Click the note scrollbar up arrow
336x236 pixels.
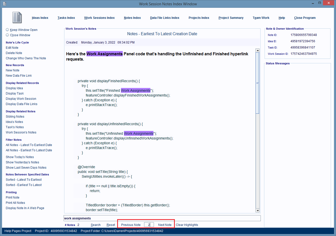click(258, 51)
